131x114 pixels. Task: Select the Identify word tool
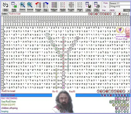point(63,5)
